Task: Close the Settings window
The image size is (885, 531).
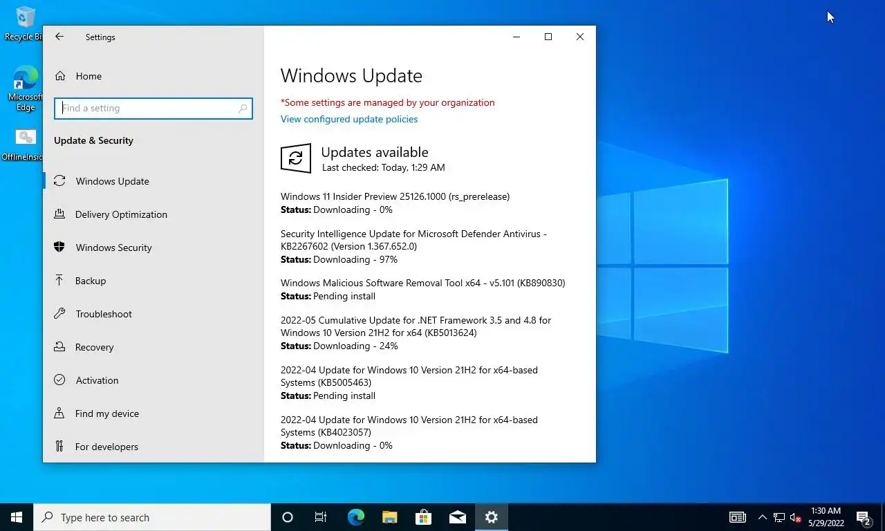Action: coord(580,37)
